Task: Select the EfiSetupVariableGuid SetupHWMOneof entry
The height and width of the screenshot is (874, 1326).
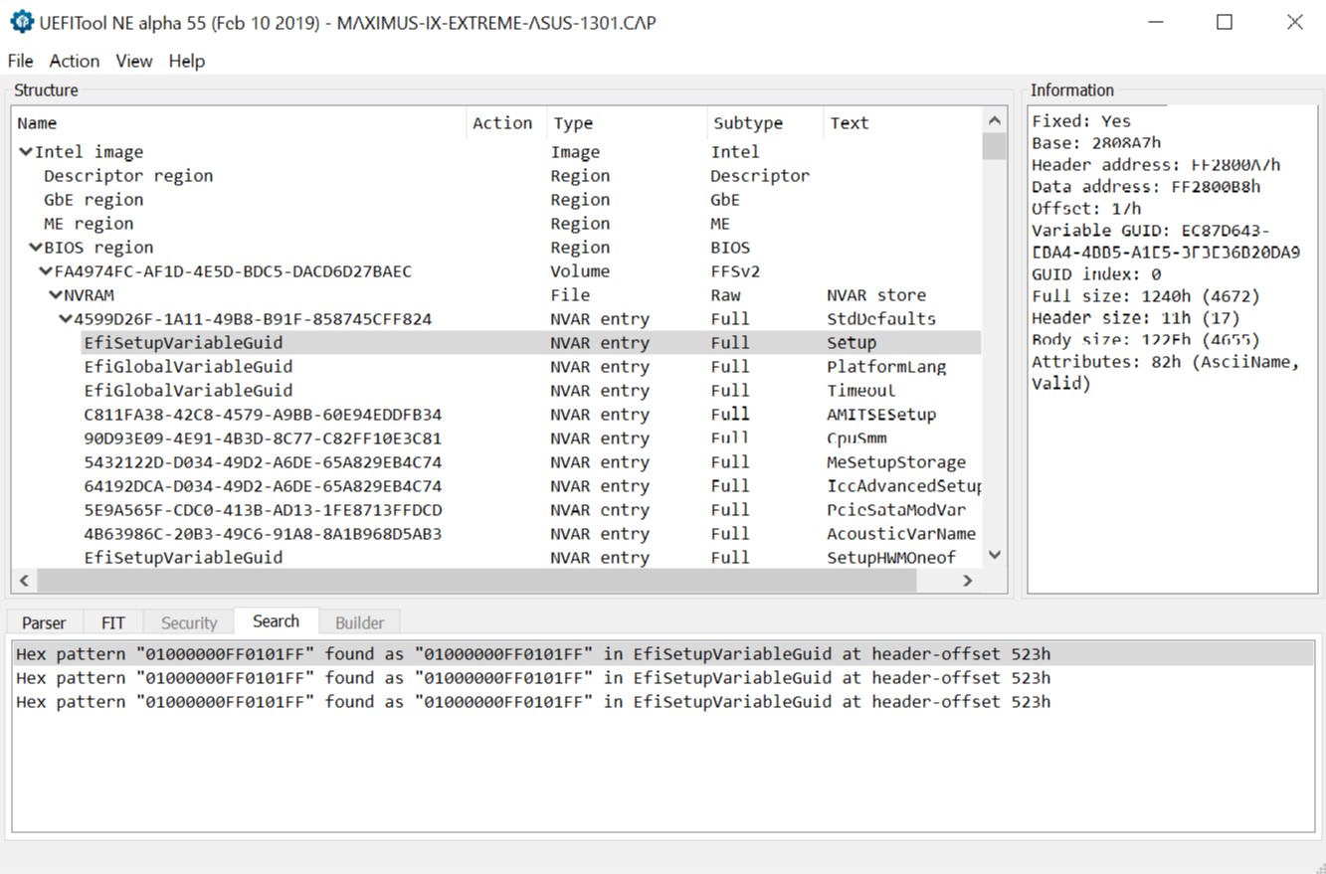Action: coord(496,558)
